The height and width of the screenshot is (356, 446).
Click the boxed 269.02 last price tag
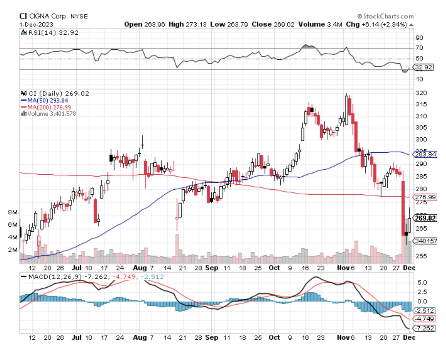(425, 218)
